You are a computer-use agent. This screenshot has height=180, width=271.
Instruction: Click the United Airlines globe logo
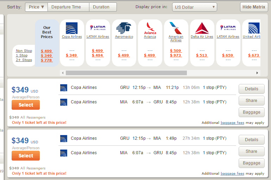tap(253, 28)
